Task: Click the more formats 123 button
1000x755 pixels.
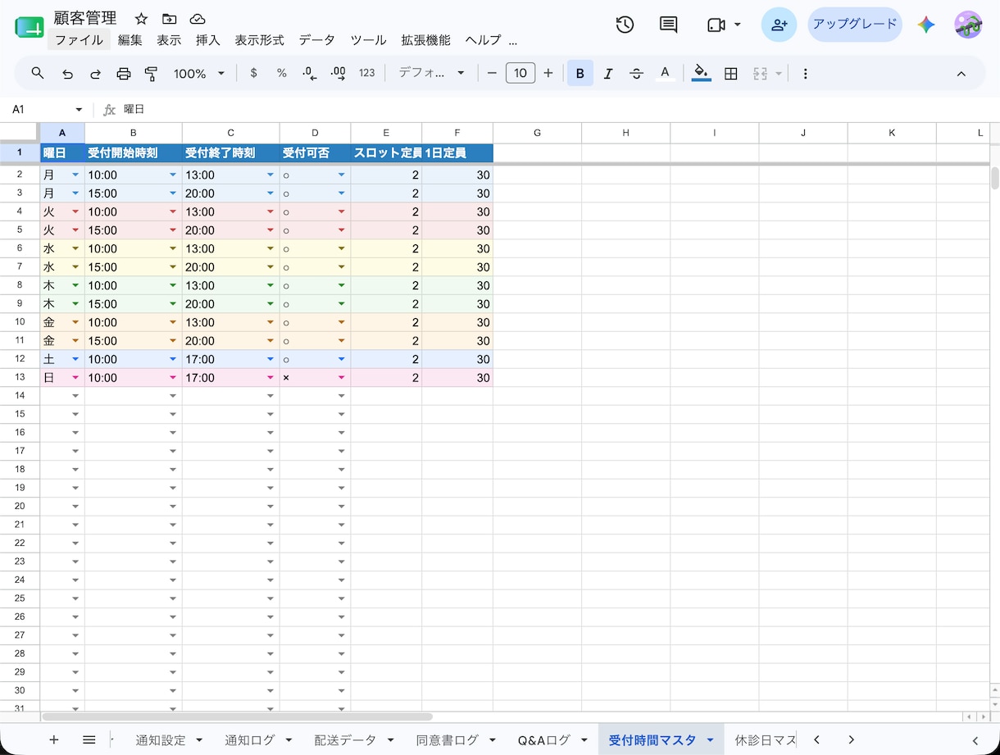Action: point(366,73)
